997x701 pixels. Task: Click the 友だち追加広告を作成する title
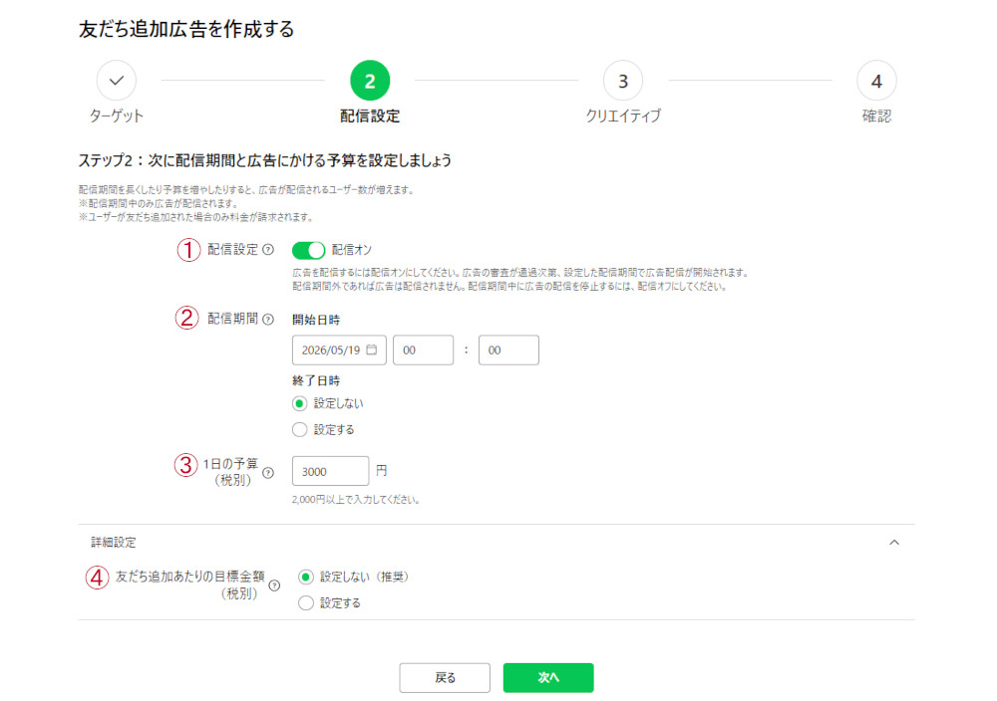[x=186, y=29]
